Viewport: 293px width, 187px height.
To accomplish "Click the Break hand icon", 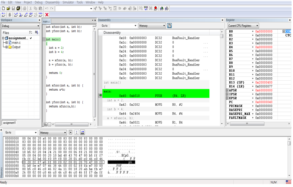I will [10, 15].
